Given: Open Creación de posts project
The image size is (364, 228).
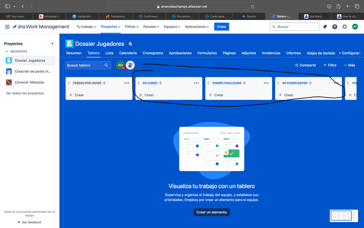Looking at the screenshot, I should tap(30, 72).
